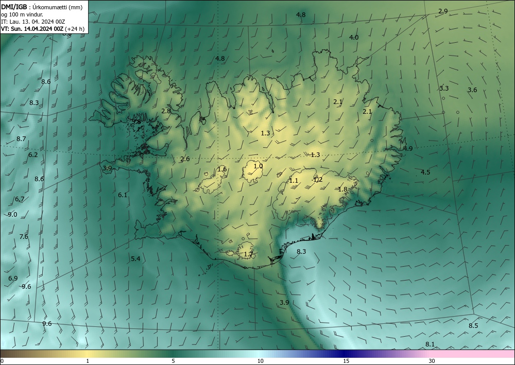This screenshot has width=515, height=365.
Task: Click the 5.4 value label
Action: pyautogui.click(x=135, y=259)
